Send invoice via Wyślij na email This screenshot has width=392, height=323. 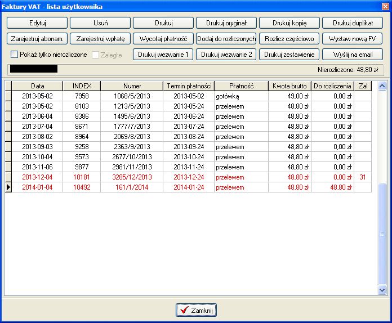353,55
